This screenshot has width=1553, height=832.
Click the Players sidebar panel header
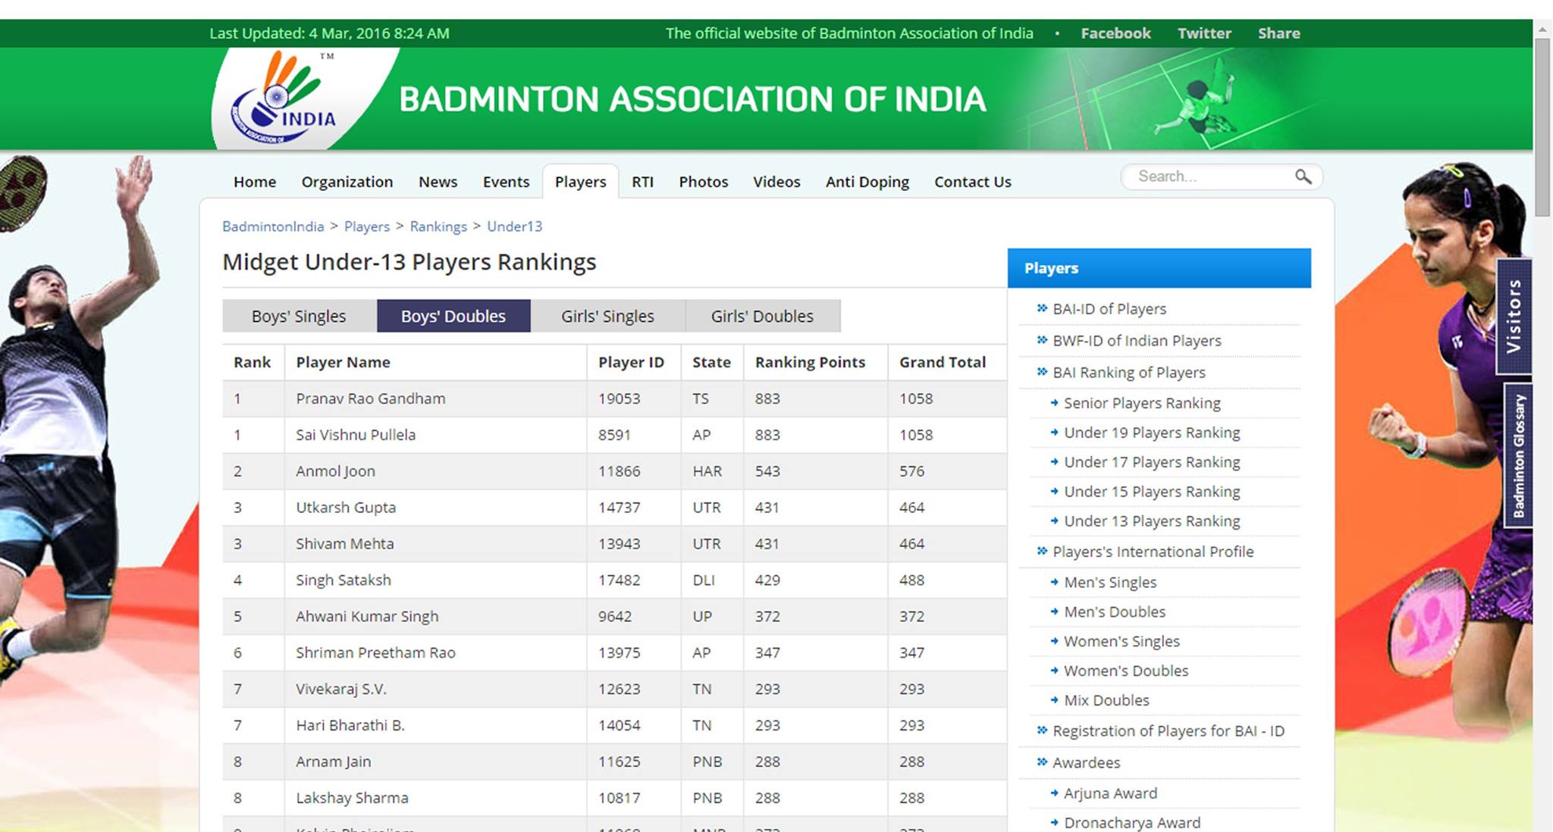point(1159,268)
